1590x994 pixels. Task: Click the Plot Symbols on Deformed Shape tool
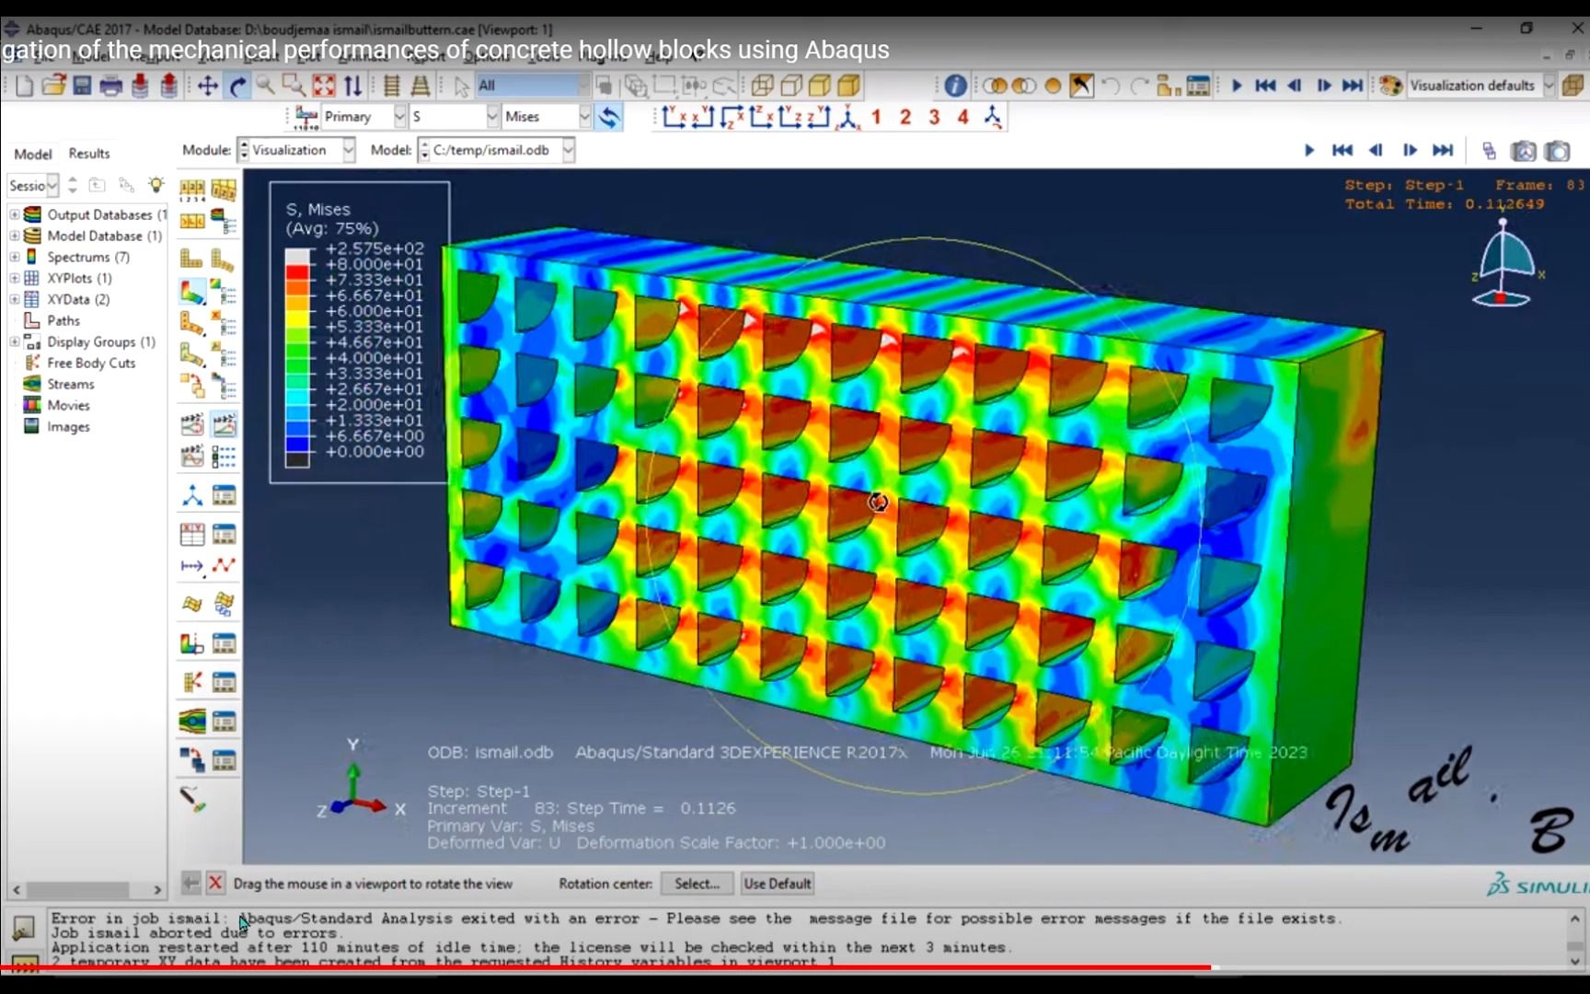(192, 324)
